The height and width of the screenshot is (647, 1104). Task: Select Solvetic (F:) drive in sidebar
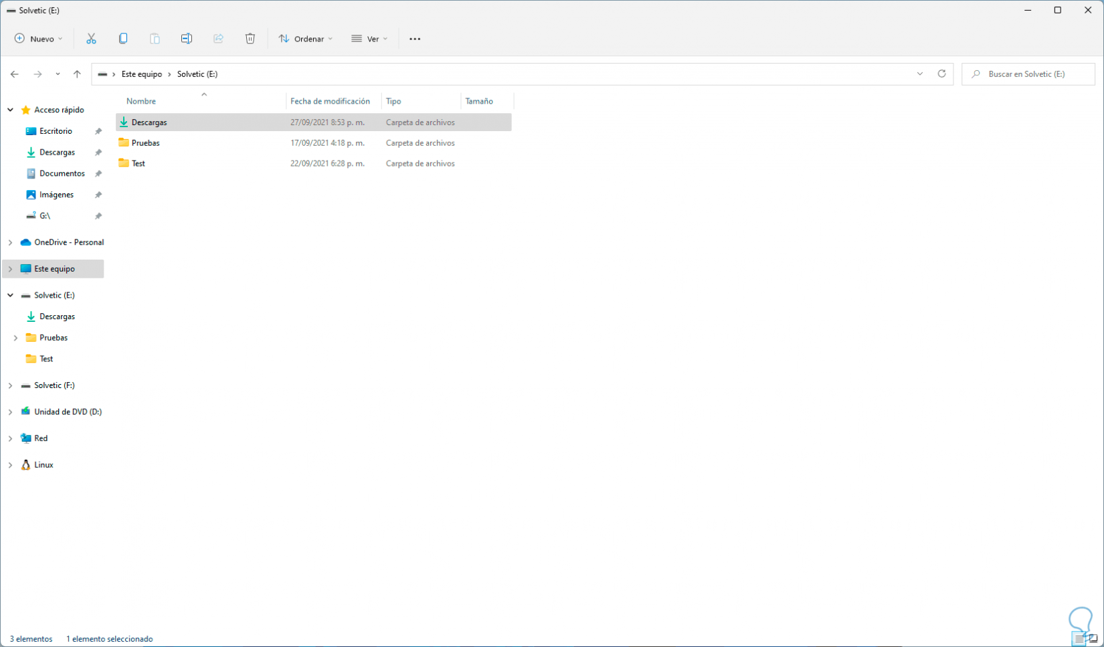click(x=54, y=385)
